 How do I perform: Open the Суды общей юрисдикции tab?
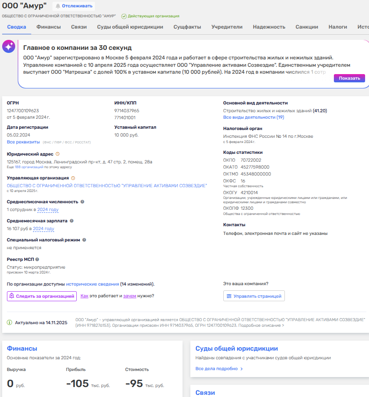[x=130, y=27]
